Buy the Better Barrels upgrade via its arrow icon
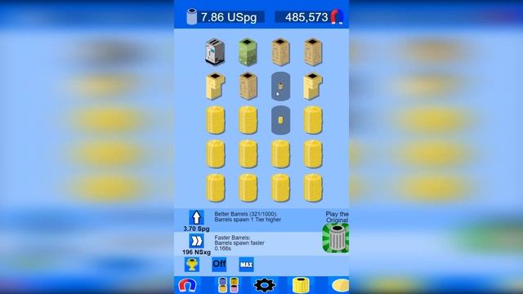The height and width of the screenshot is (294, 523). click(196, 217)
